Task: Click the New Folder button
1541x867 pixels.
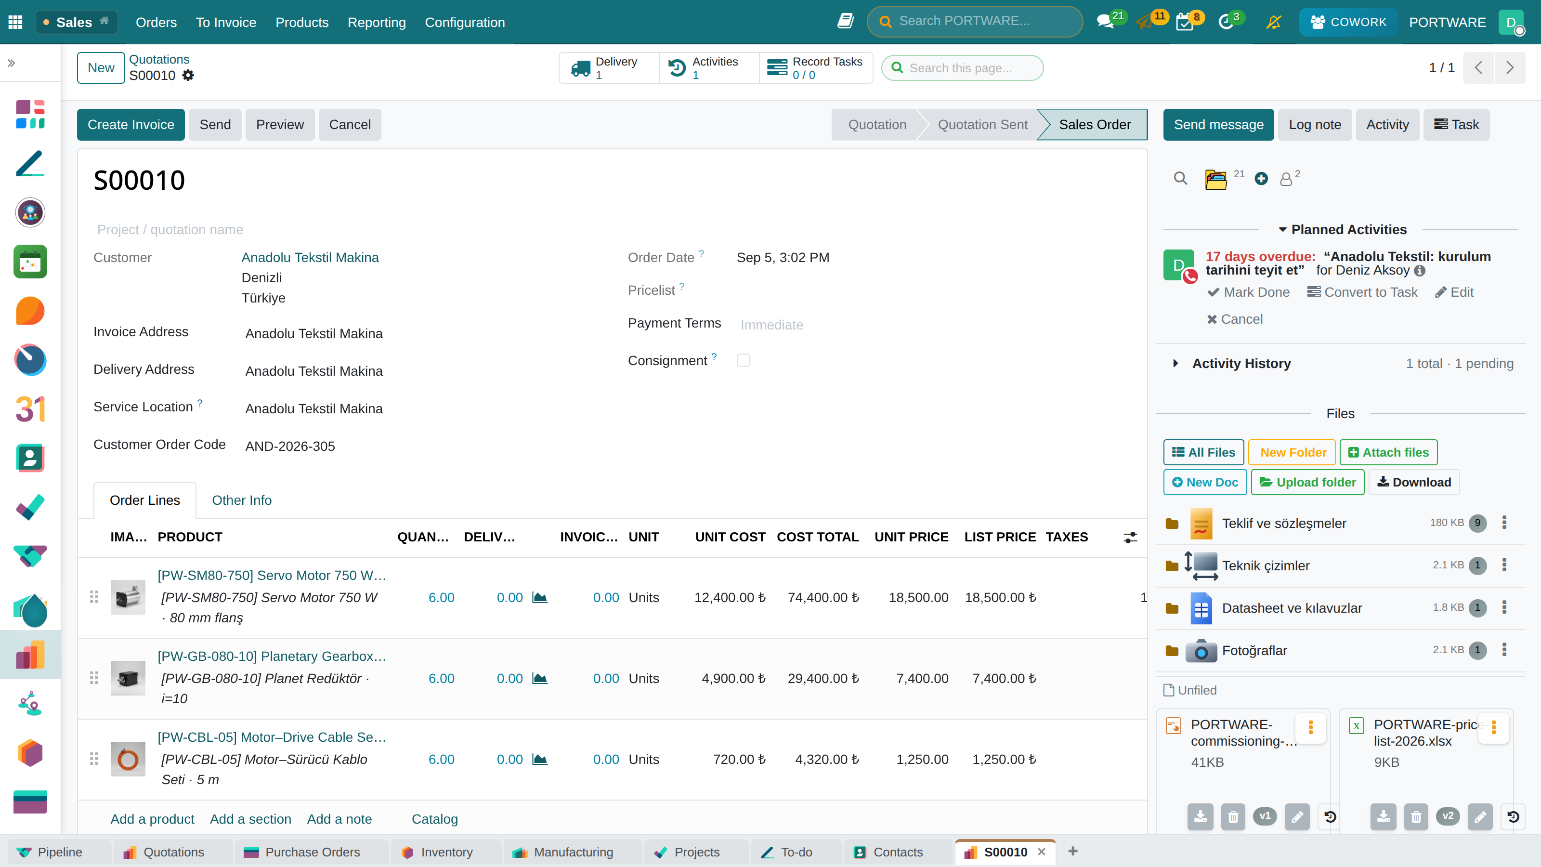Action: 1292,452
